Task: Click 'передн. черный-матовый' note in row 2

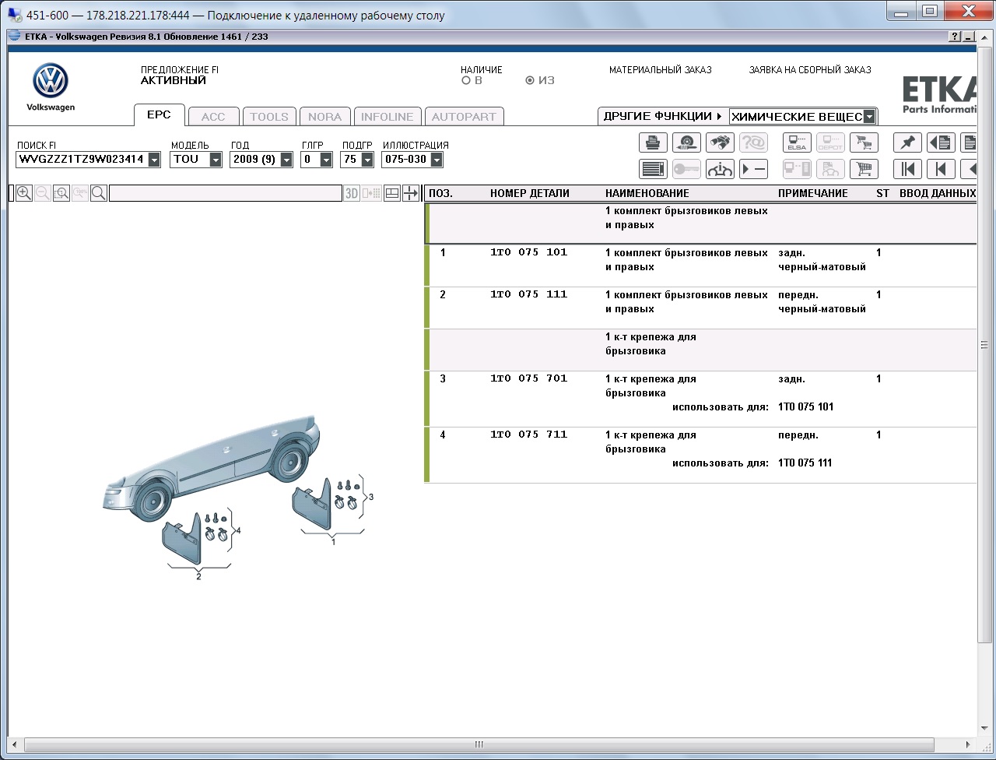Action: point(822,302)
